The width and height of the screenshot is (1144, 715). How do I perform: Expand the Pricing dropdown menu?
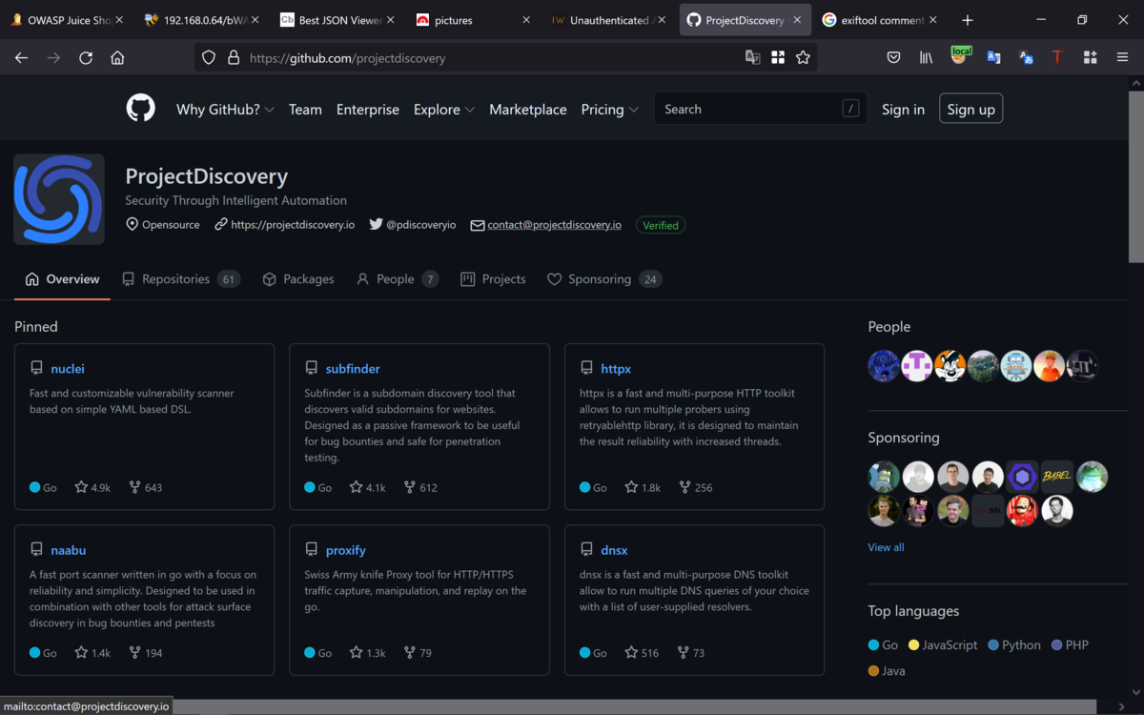coord(609,110)
